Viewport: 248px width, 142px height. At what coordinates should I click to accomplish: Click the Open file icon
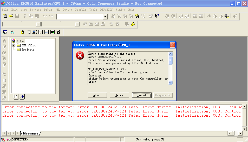11,16
